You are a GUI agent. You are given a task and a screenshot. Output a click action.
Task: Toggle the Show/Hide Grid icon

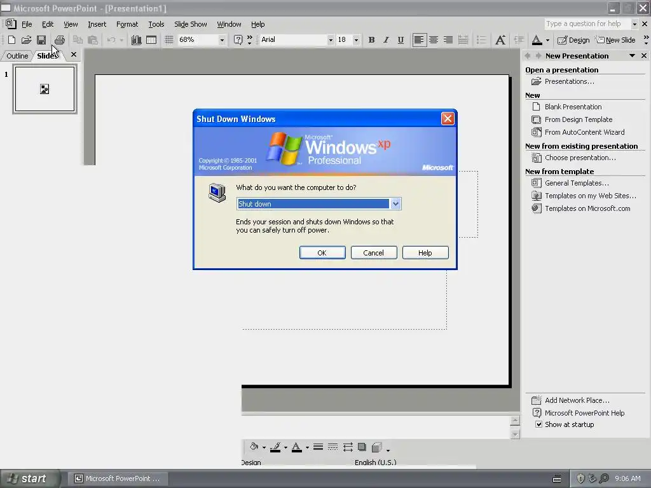click(168, 40)
